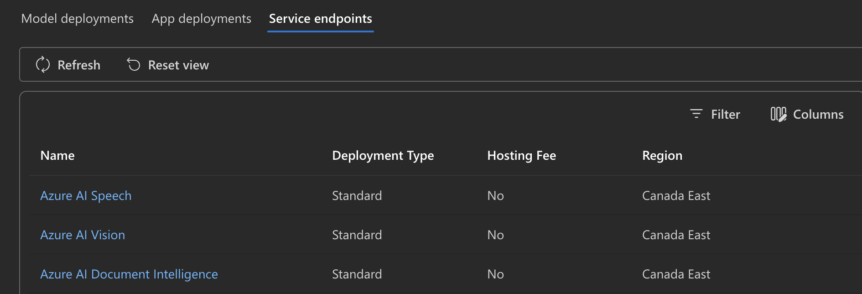Image resolution: width=862 pixels, height=294 pixels.
Task: Click Canada East in the Document Intelligence row
Action: pyautogui.click(x=676, y=274)
